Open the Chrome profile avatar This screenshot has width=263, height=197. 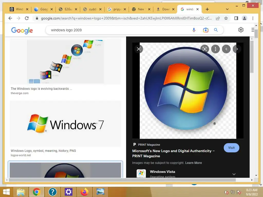coord(245,18)
